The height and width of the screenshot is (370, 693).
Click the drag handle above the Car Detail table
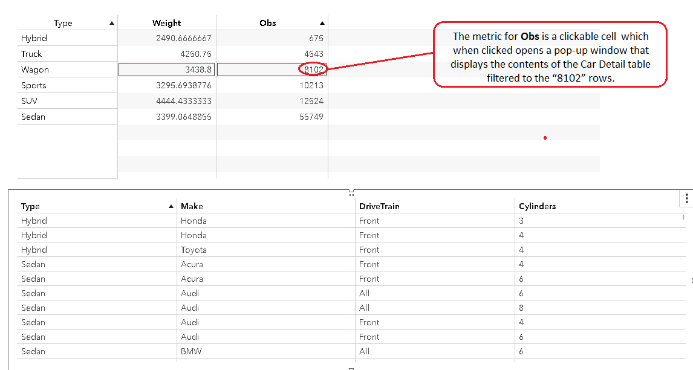pyautogui.click(x=351, y=193)
